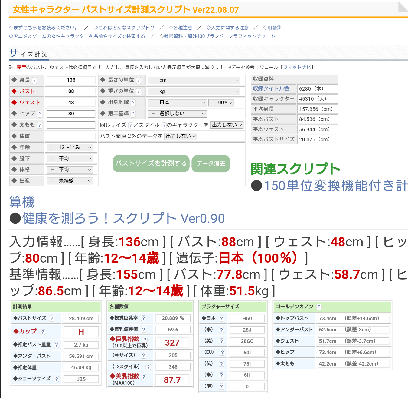The image size is (408, 398).
Task: Click the help icon beside 推定バスト重量
Action: [56, 345]
